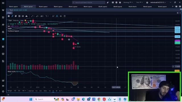This screenshot has height=102, width=182.
Task: Toggle the VWAP indicator label
Action: click(x=10, y=29)
